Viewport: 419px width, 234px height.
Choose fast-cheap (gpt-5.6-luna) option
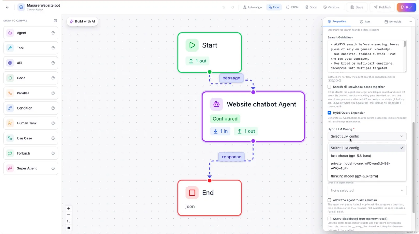[367, 156]
